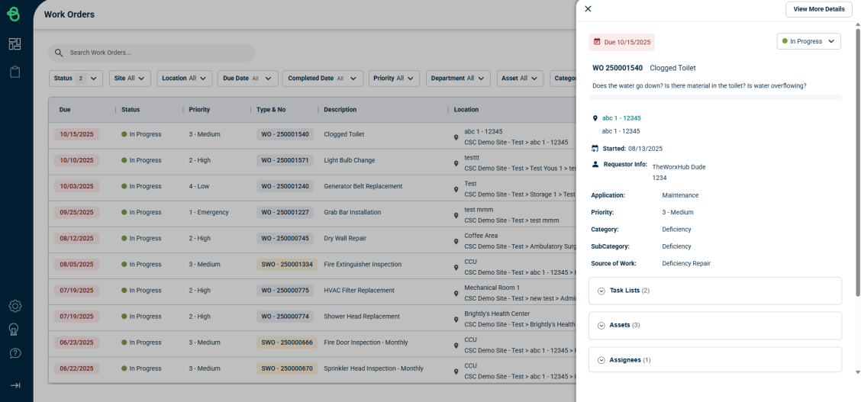Click the Requestor Info person icon
Viewport: 861px width, 402px height.
coord(595,164)
